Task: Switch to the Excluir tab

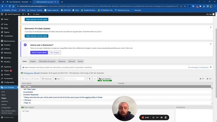Action: coord(80,61)
